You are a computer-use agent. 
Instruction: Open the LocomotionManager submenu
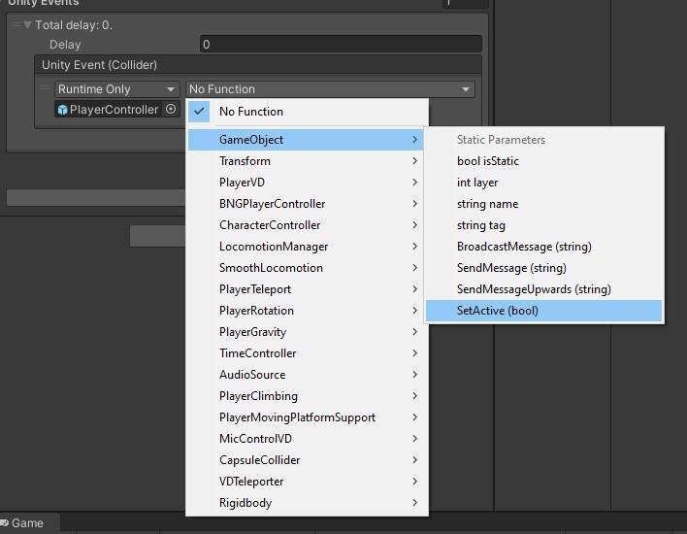click(x=308, y=247)
